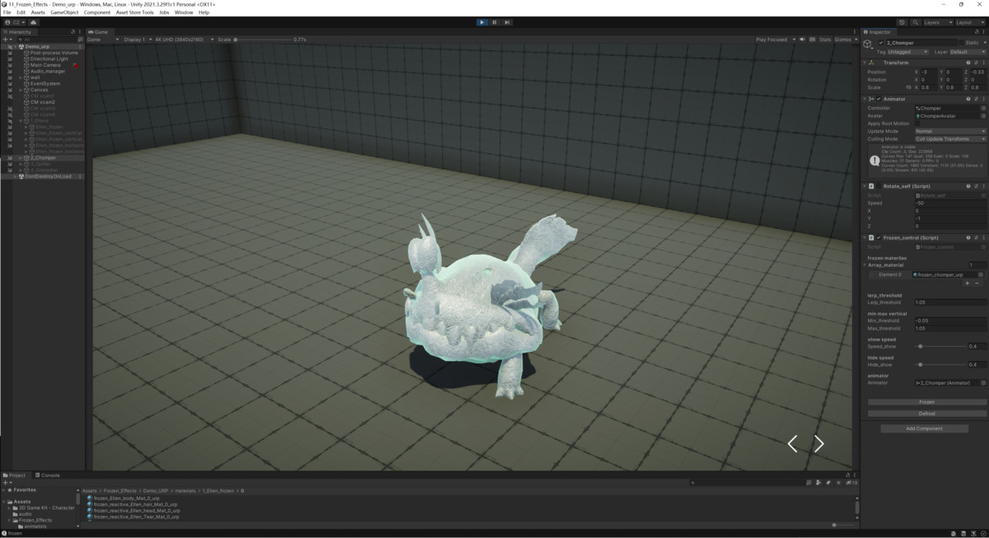Open the undo history icon
The width and height of the screenshot is (989, 538).
pyautogui.click(x=902, y=22)
